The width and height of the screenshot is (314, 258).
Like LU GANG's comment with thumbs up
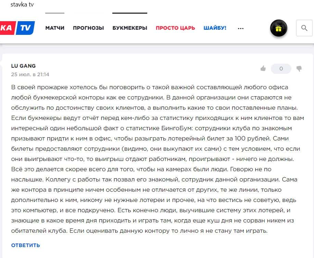tap(263, 69)
